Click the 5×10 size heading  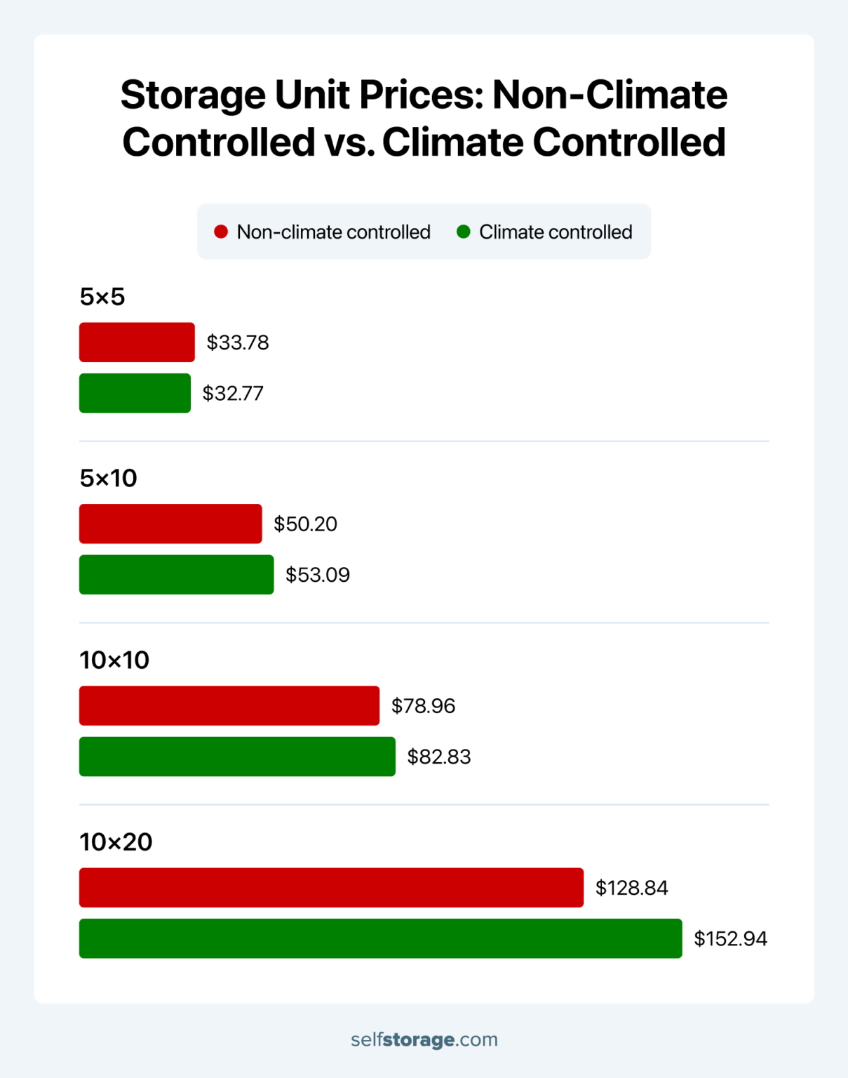point(108,479)
